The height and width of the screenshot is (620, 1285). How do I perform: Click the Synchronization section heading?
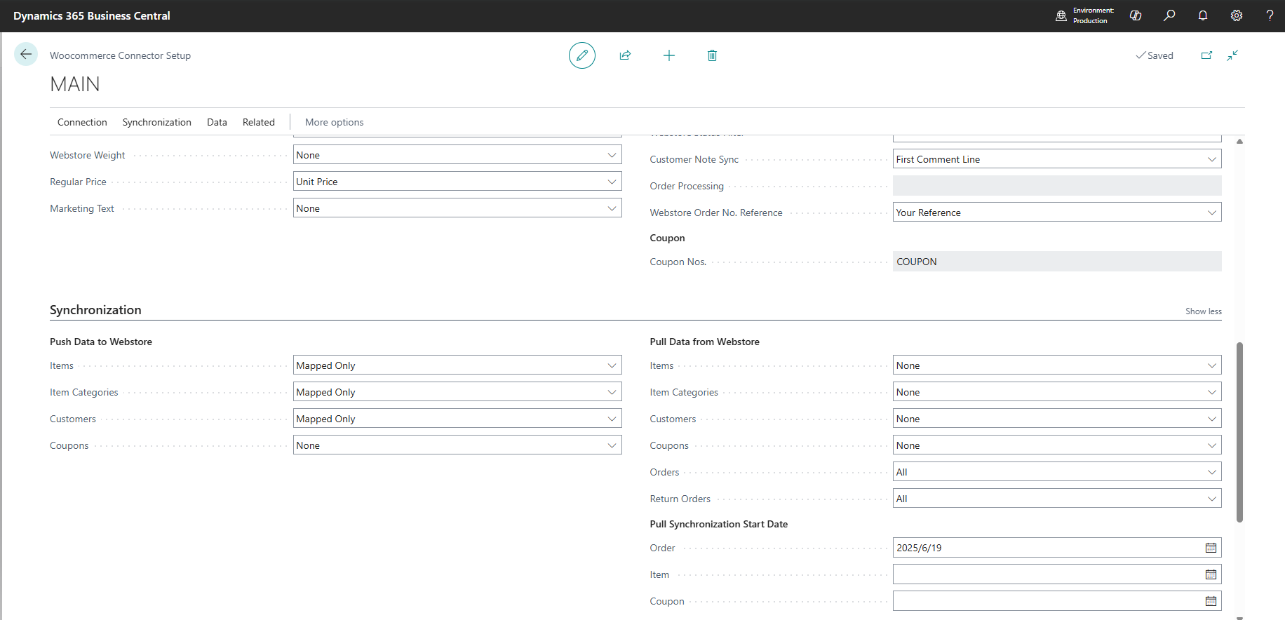coord(95,310)
